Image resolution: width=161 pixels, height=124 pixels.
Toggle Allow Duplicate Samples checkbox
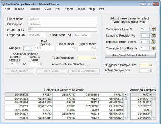pos(88,64)
